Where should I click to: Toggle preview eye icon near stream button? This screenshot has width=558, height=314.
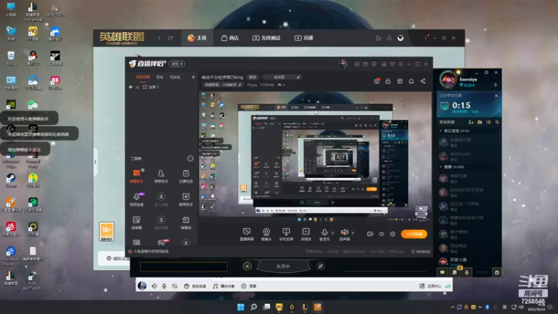(x=381, y=234)
